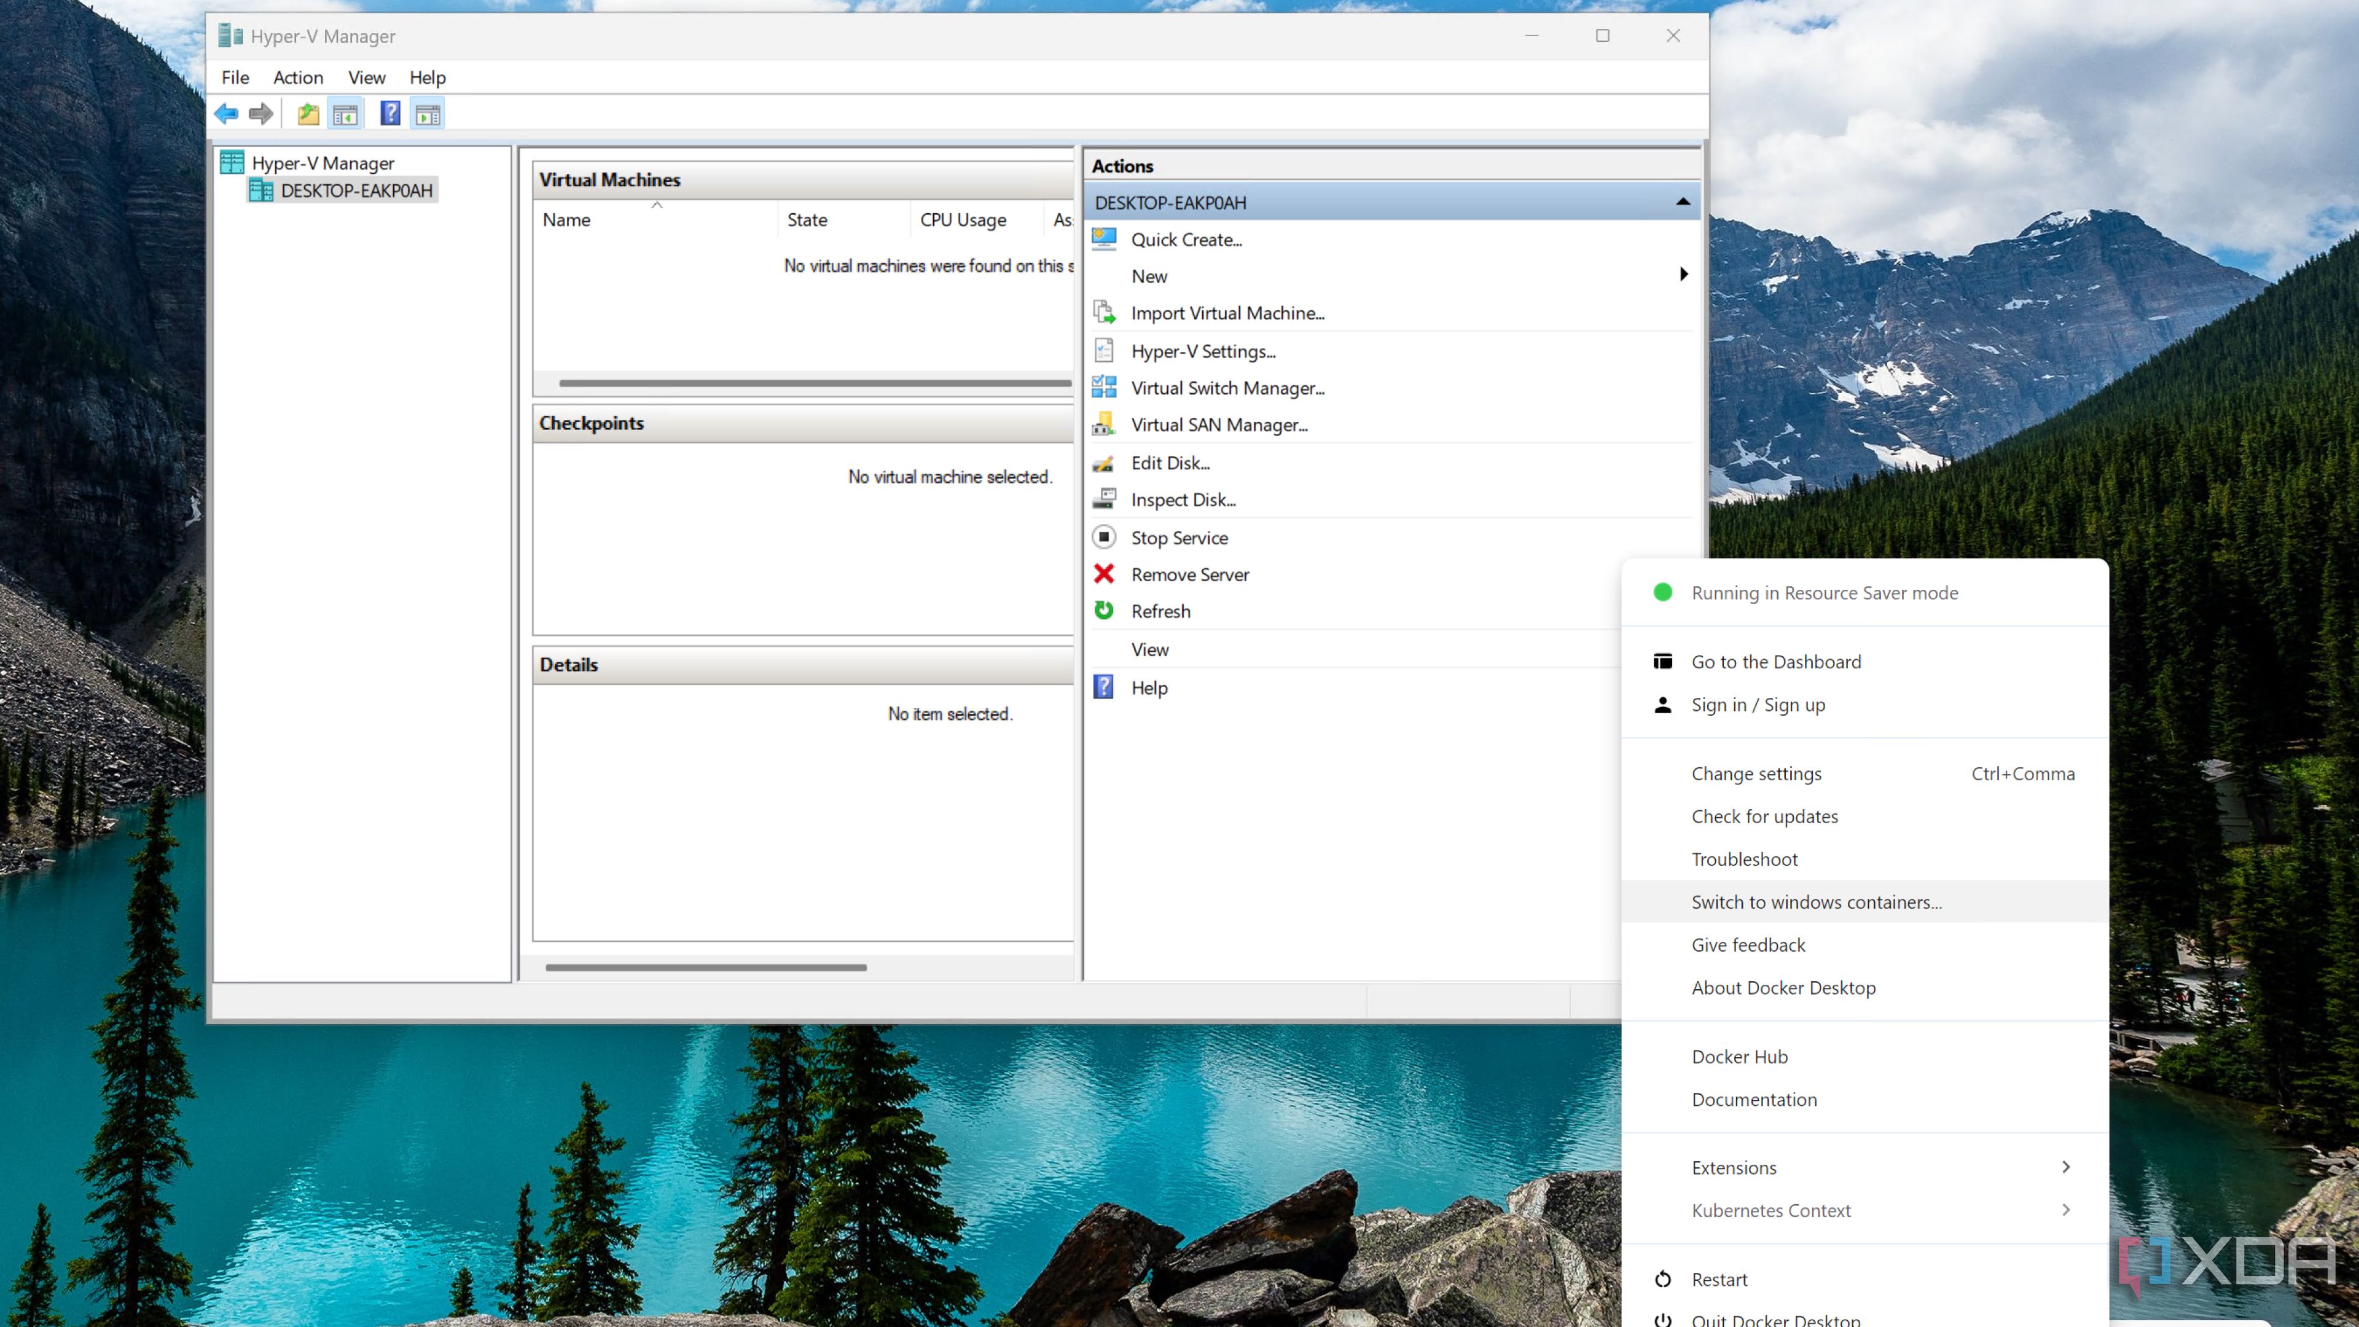Open Docker Hub from the menu
Screen dimensions: 2359x1327
(1864, 1057)
